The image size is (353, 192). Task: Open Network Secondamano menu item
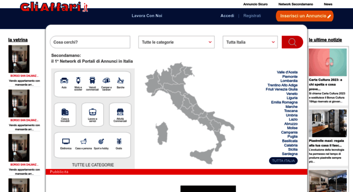tap(296, 4)
